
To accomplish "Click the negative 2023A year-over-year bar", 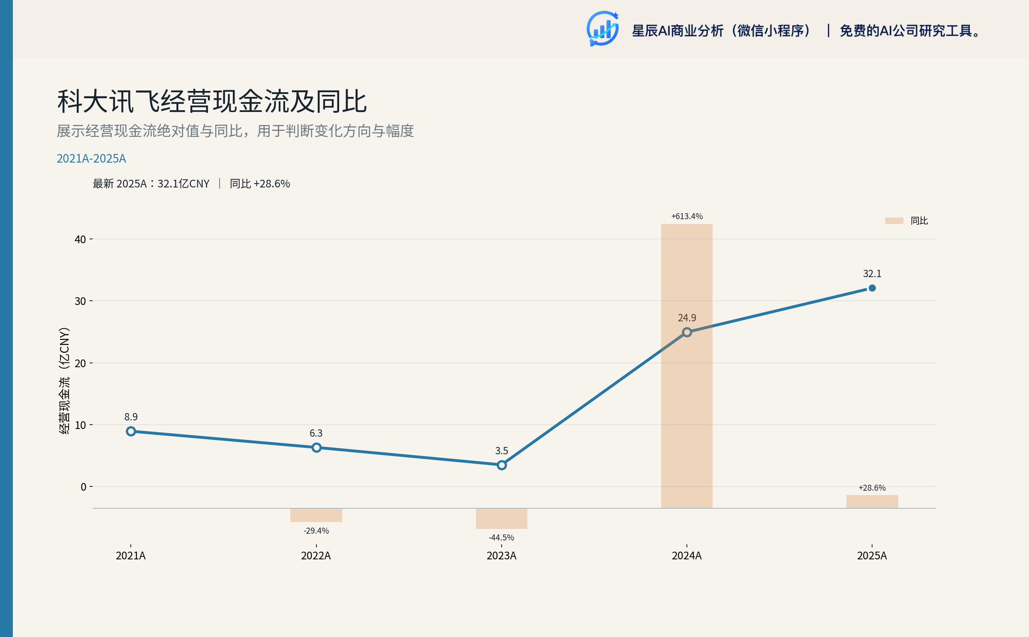I will click(501, 519).
